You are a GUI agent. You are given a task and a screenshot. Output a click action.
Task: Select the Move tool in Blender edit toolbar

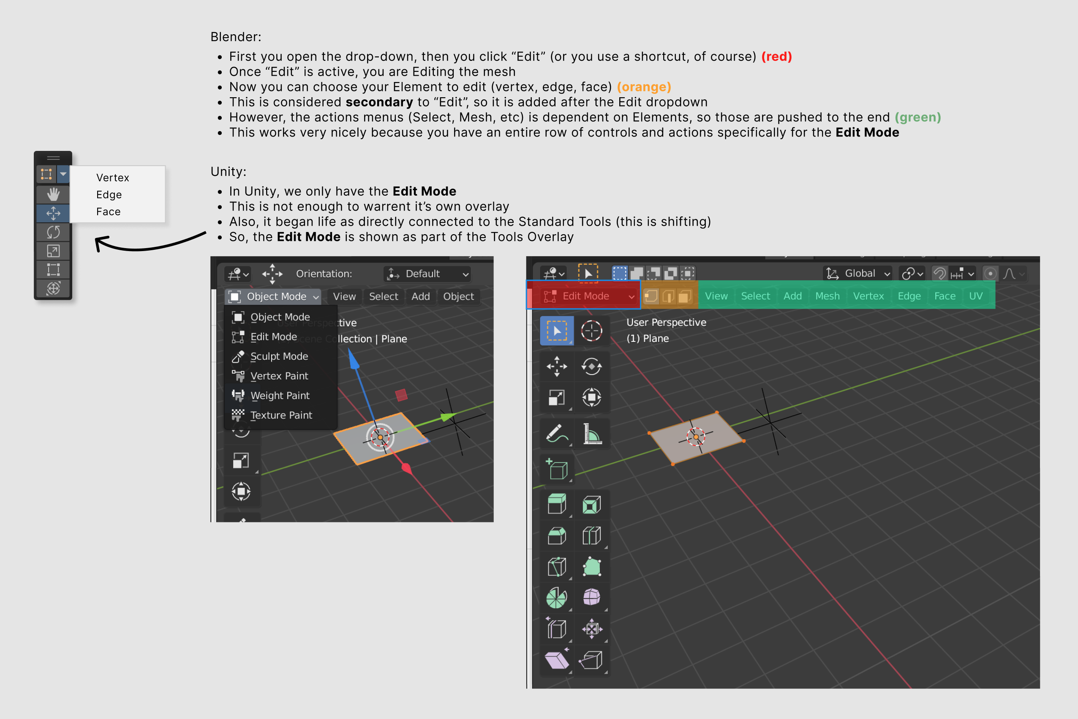pos(557,366)
